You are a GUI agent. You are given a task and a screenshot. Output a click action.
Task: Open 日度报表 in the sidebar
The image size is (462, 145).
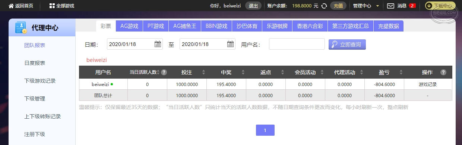pyautogui.click(x=35, y=63)
